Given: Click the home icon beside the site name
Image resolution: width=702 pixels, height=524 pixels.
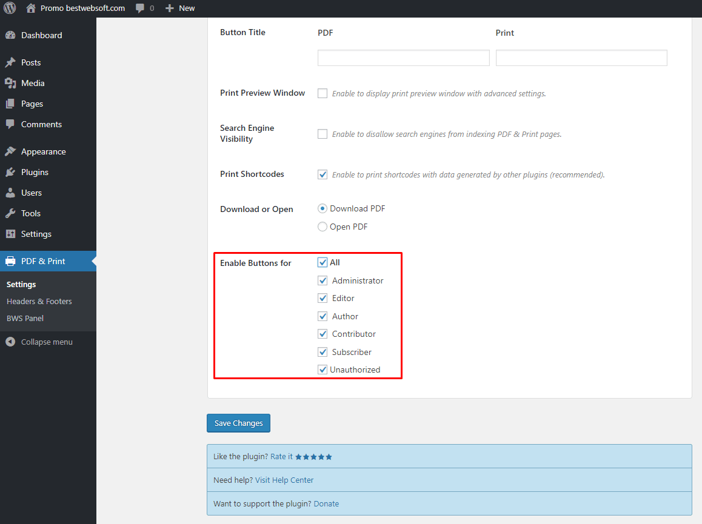Looking at the screenshot, I should (x=30, y=8).
